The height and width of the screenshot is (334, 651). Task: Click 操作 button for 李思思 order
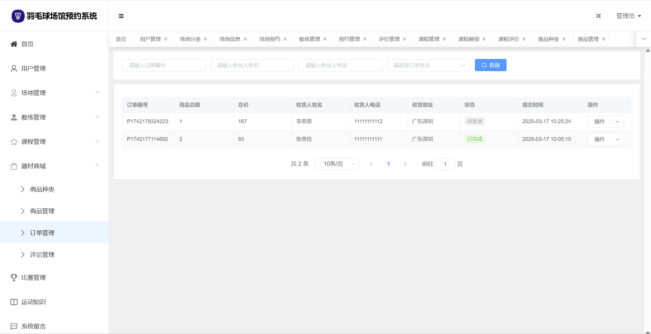pyautogui.click(x=599, y=122)
